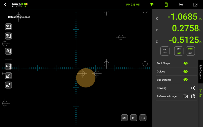Select the Display side tab

pyautogui.click(x=200, y=93)
